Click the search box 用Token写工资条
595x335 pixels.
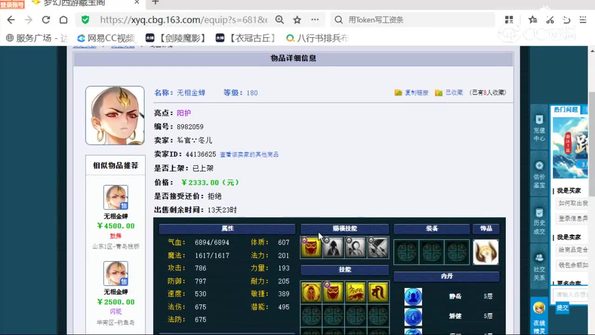tap(413, 20)
